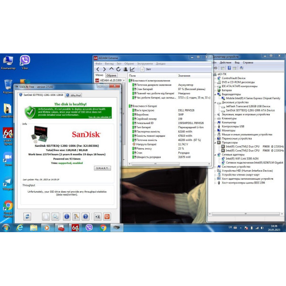The width and height of the screenshot is (286, 286).
Task: Click the blue question mark help icon in SSDLife
Action: tap(85, 216)
